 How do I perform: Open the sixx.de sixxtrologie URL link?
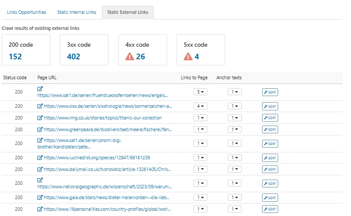pyautogui.click(x=108, y=106)
